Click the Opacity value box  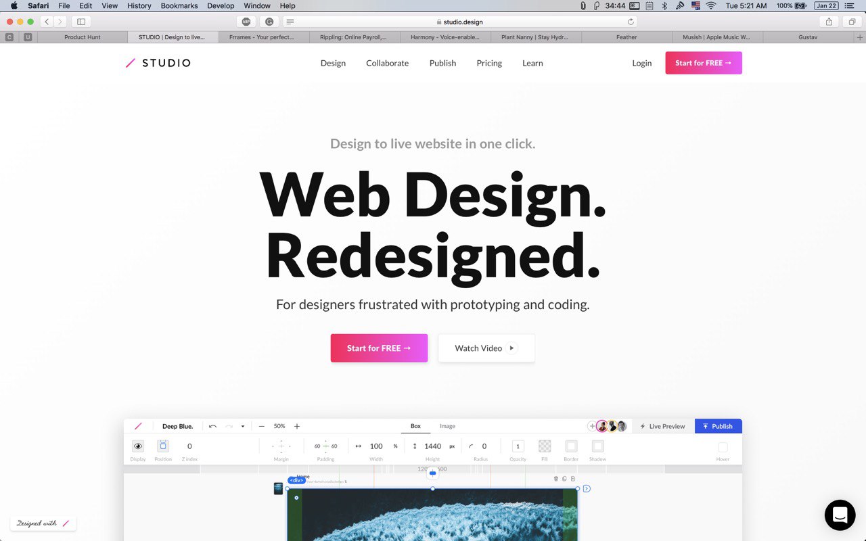click(518, 446)
